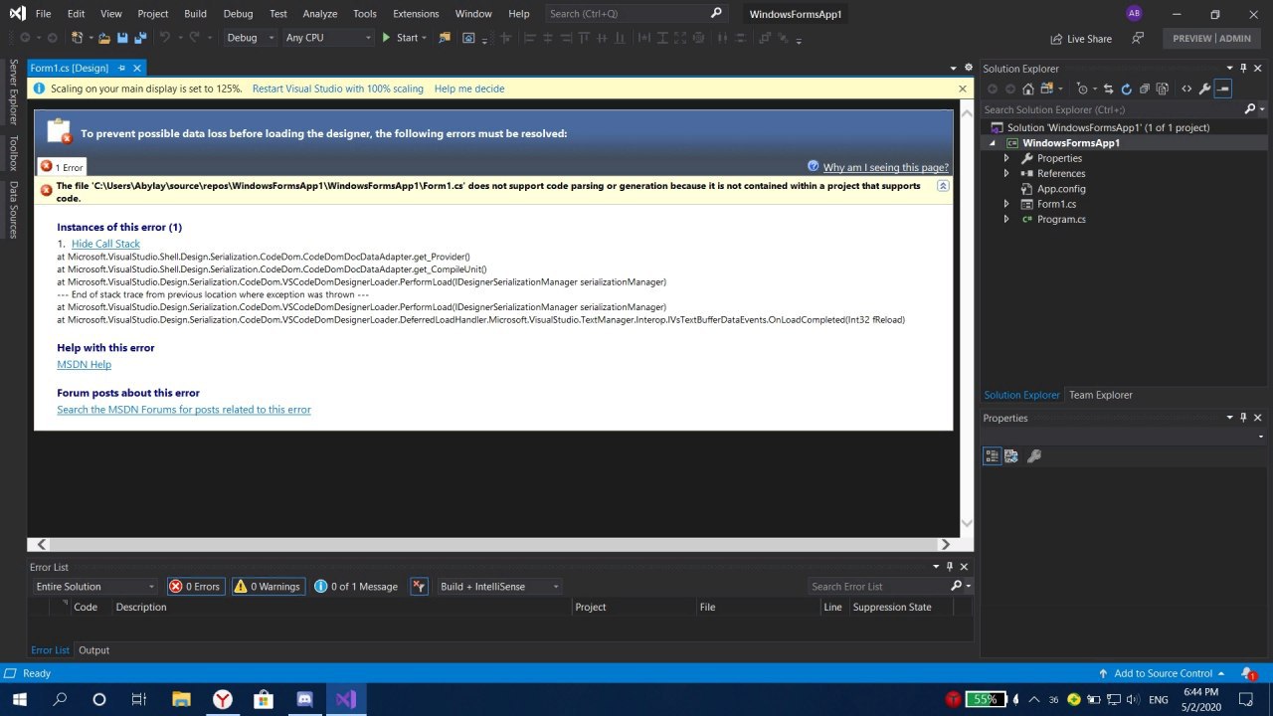Click Sync with Active Document arrows icon
The height and width of the screenshot is (716, 1273).
[x=1108, y=89]
